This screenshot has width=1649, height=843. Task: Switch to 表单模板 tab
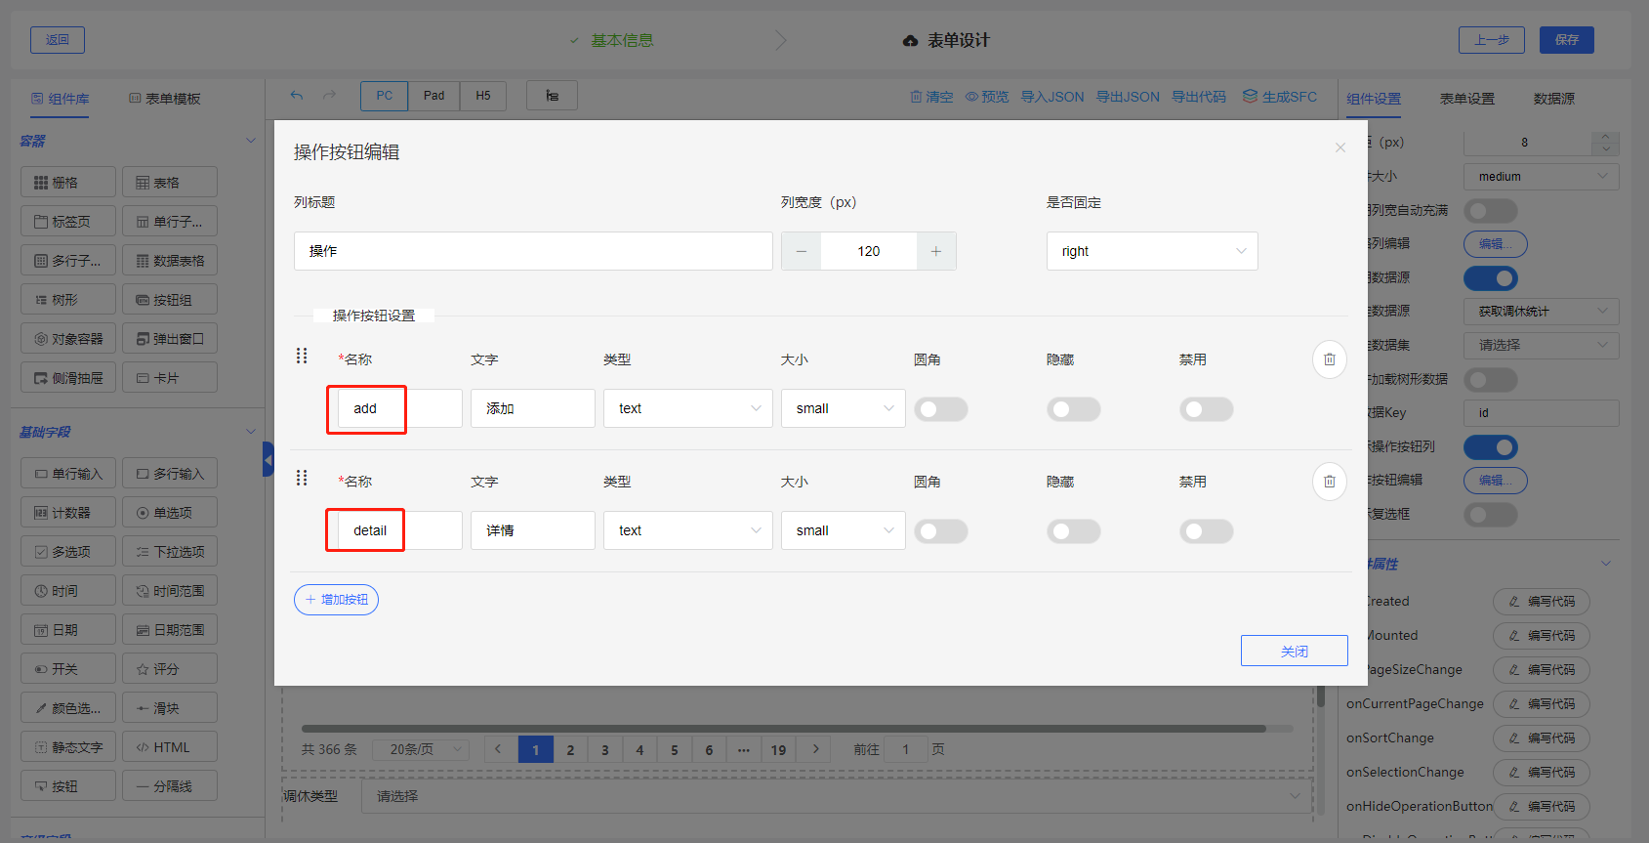(165, 99)
